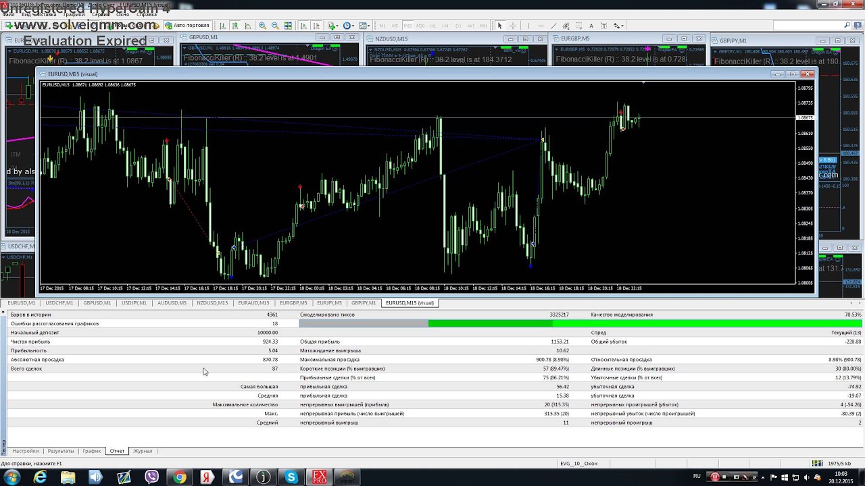This screenshot has height=486, width=865.
Task: Select the M30 timeframe
Action: (x=420, y=26)
